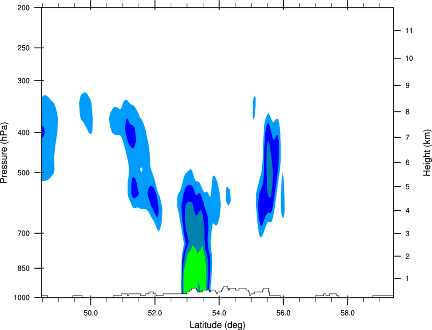Click the 5 km height label

(408, 187)
